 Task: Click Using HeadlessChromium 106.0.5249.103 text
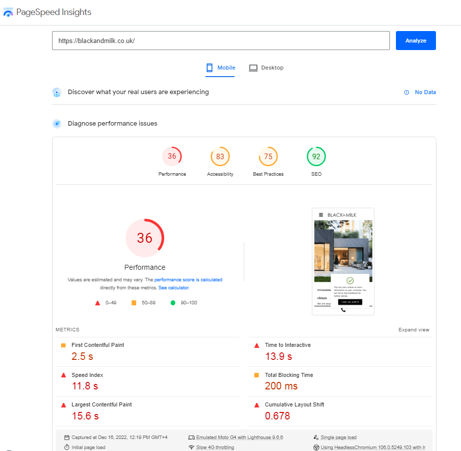pos(373,447)
